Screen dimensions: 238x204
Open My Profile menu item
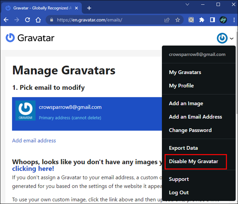point(181,86)
